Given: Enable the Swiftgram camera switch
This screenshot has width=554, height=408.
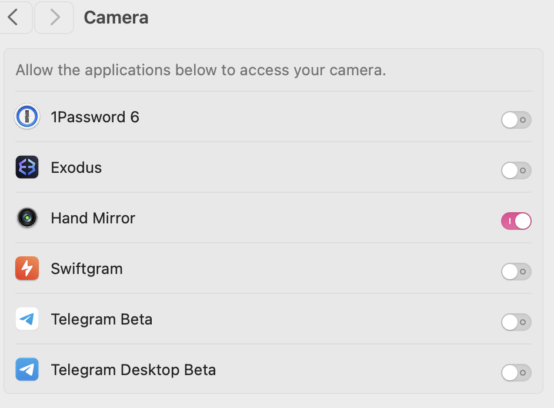Looking at the screenshot, I should coord(516,272).
